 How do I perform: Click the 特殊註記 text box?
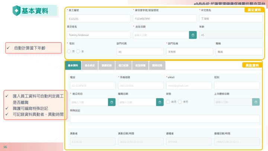pos(165,119)
